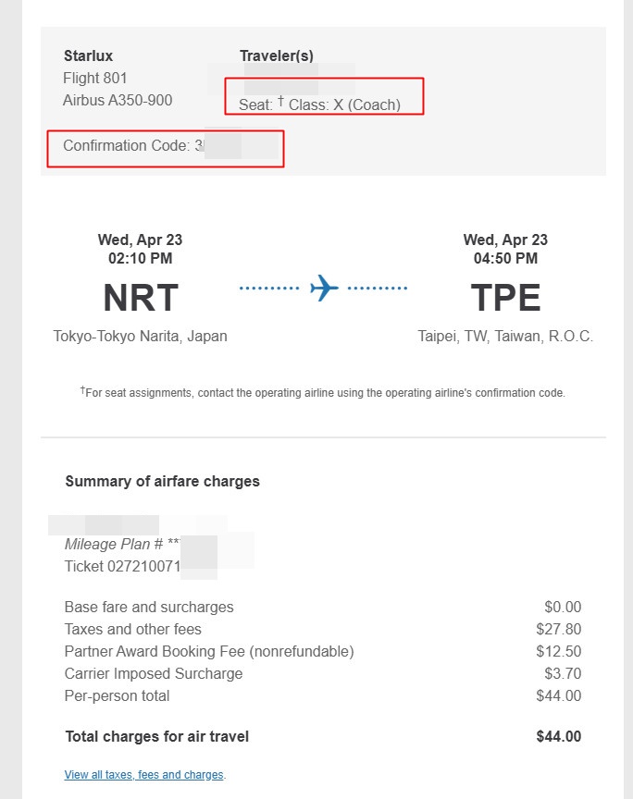Click the arrival time 04:50 PM

[505, 258]
